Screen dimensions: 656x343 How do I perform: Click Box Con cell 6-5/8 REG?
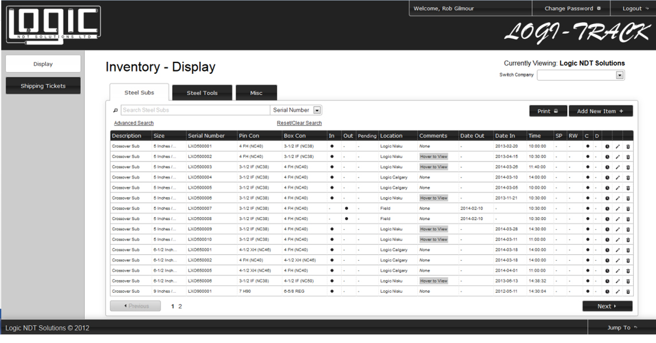click(294, 291)
